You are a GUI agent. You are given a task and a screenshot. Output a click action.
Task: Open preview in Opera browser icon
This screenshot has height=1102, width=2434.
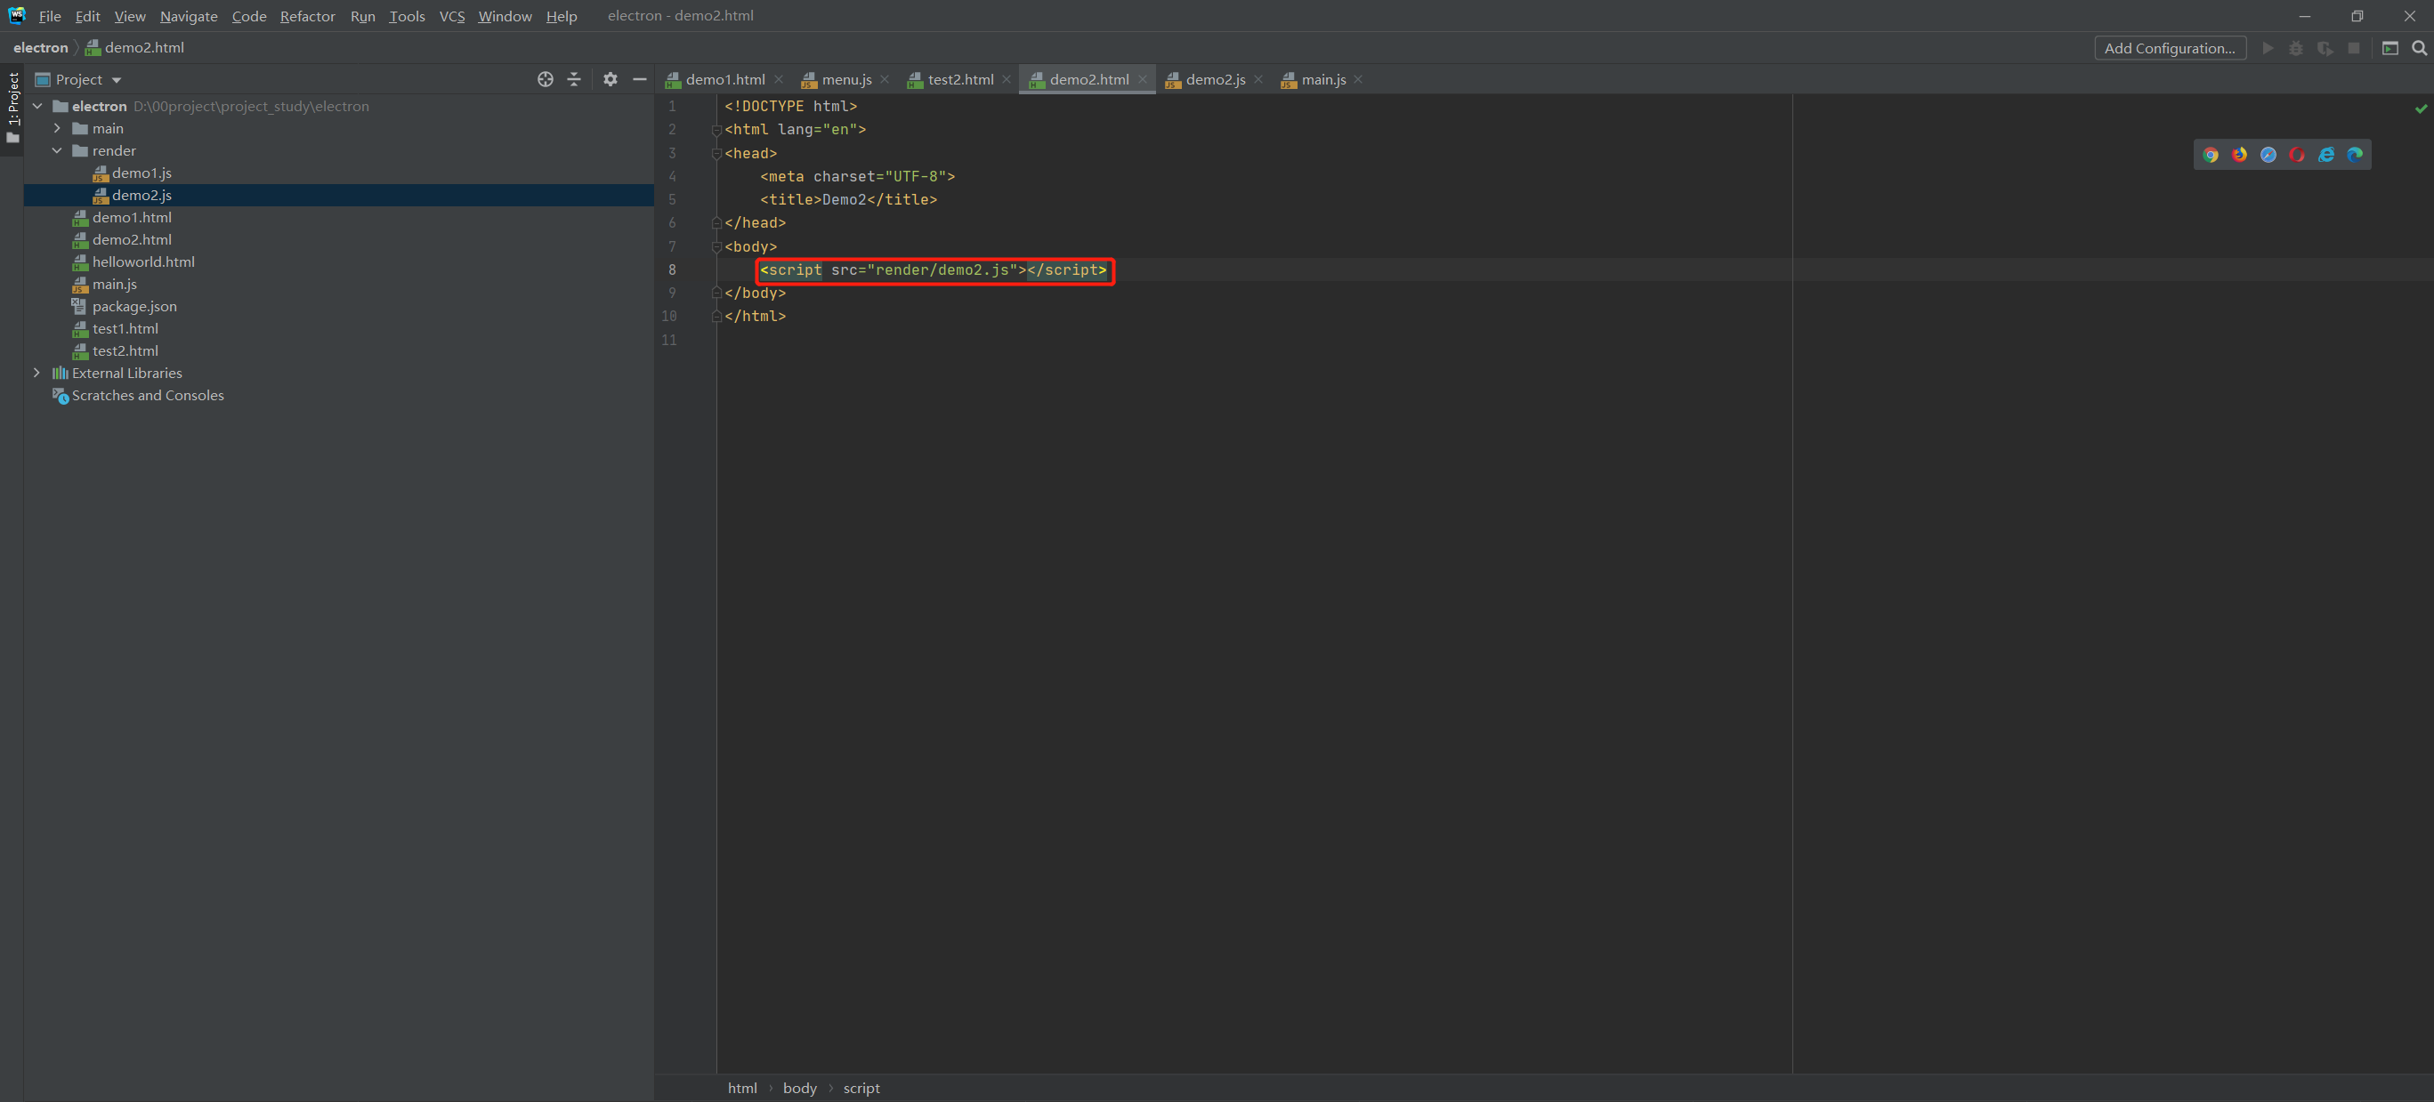[x=2297, y=155]
